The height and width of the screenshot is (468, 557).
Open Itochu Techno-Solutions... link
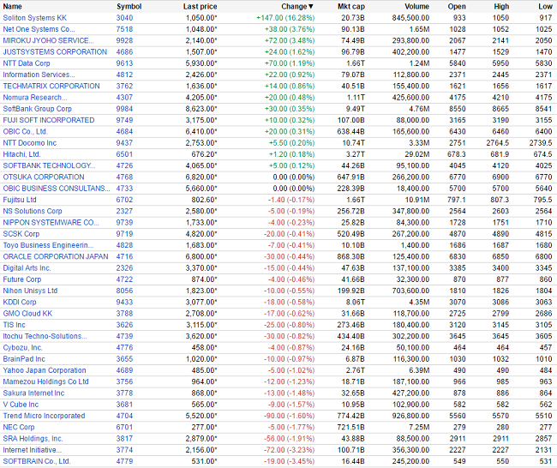[45, 336]
